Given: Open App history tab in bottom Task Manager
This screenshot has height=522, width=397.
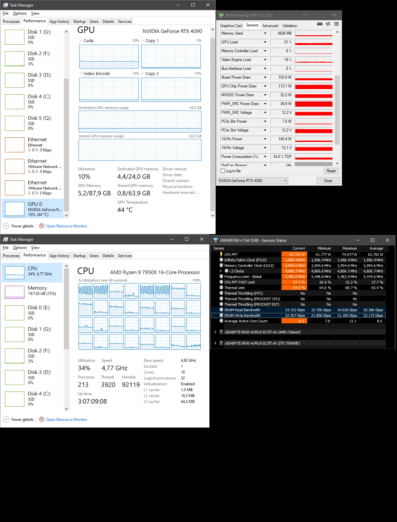Looking at the screenshot, I should coord(59,256).
